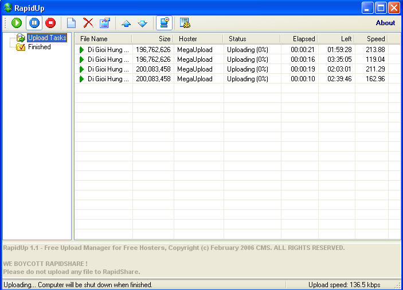Click the RapidUp title bar app icon
403x290 pixels.
8,7
